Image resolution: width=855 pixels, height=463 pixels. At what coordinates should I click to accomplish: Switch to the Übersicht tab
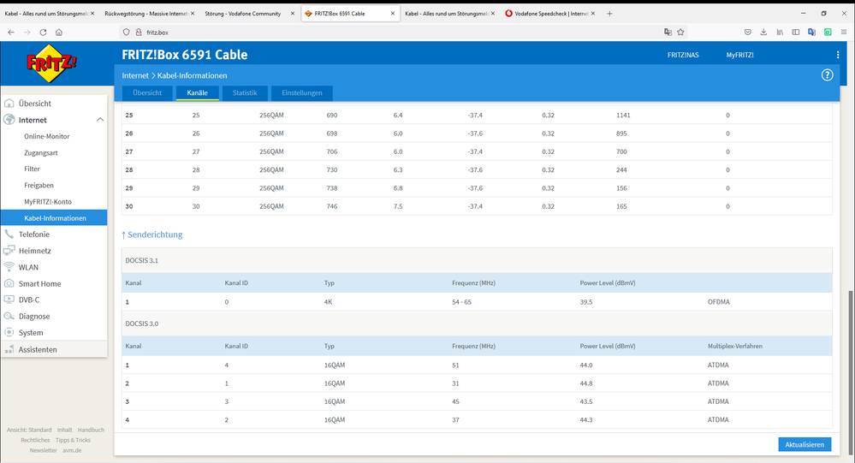pyautogui.click(x=147, y=92)
